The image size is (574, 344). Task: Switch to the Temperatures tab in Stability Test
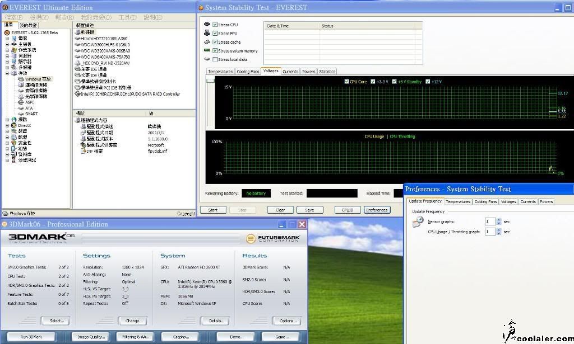(x=220, y=72)
